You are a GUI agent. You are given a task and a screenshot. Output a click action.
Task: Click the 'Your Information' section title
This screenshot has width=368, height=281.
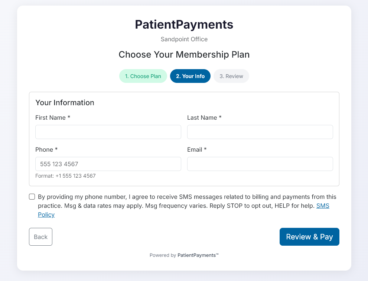tap(65, 103)
